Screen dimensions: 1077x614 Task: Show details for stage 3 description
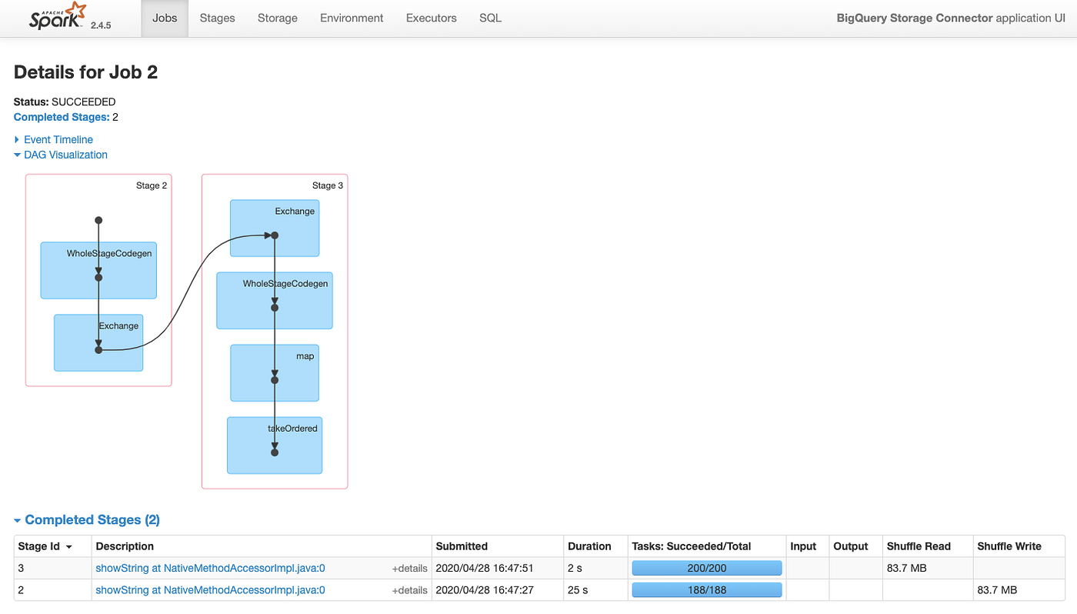pos(410,568)
